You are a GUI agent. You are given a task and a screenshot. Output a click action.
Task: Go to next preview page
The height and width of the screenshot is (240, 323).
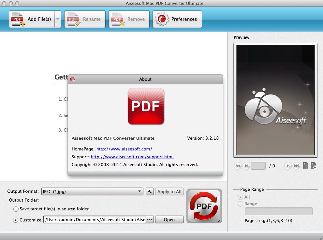coord(288,166)
